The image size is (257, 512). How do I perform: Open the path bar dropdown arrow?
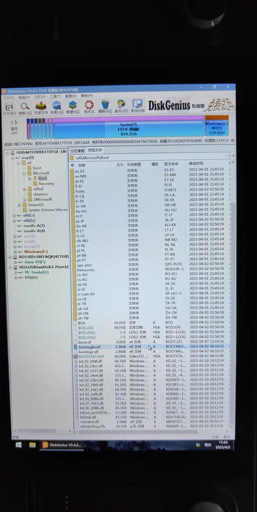tap(227, 156)
